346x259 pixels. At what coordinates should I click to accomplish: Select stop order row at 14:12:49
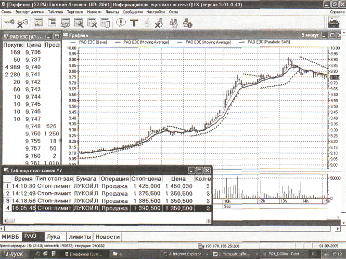pos(107,194)
